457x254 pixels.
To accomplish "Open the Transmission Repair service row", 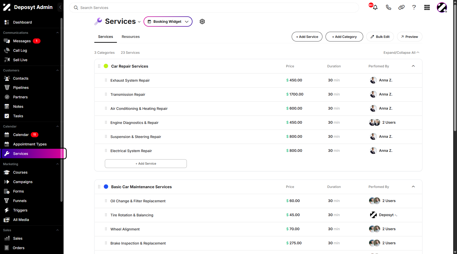I will click(258, 94).
